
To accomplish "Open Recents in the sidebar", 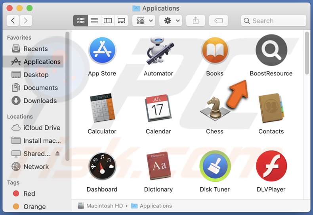I will 33,49.
